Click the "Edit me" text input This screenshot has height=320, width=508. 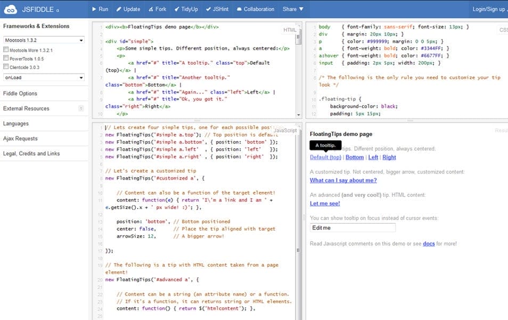coord(353,228)
